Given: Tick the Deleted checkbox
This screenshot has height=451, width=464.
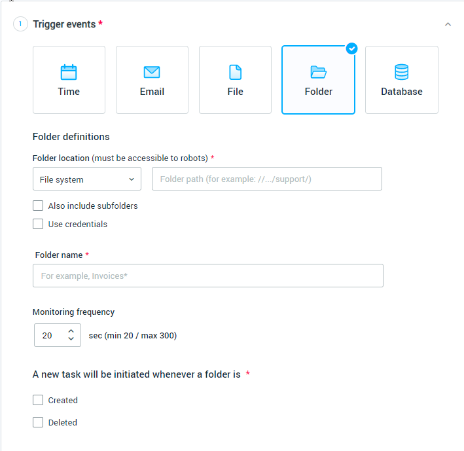Looking at the screenshot, I should 38,422.
